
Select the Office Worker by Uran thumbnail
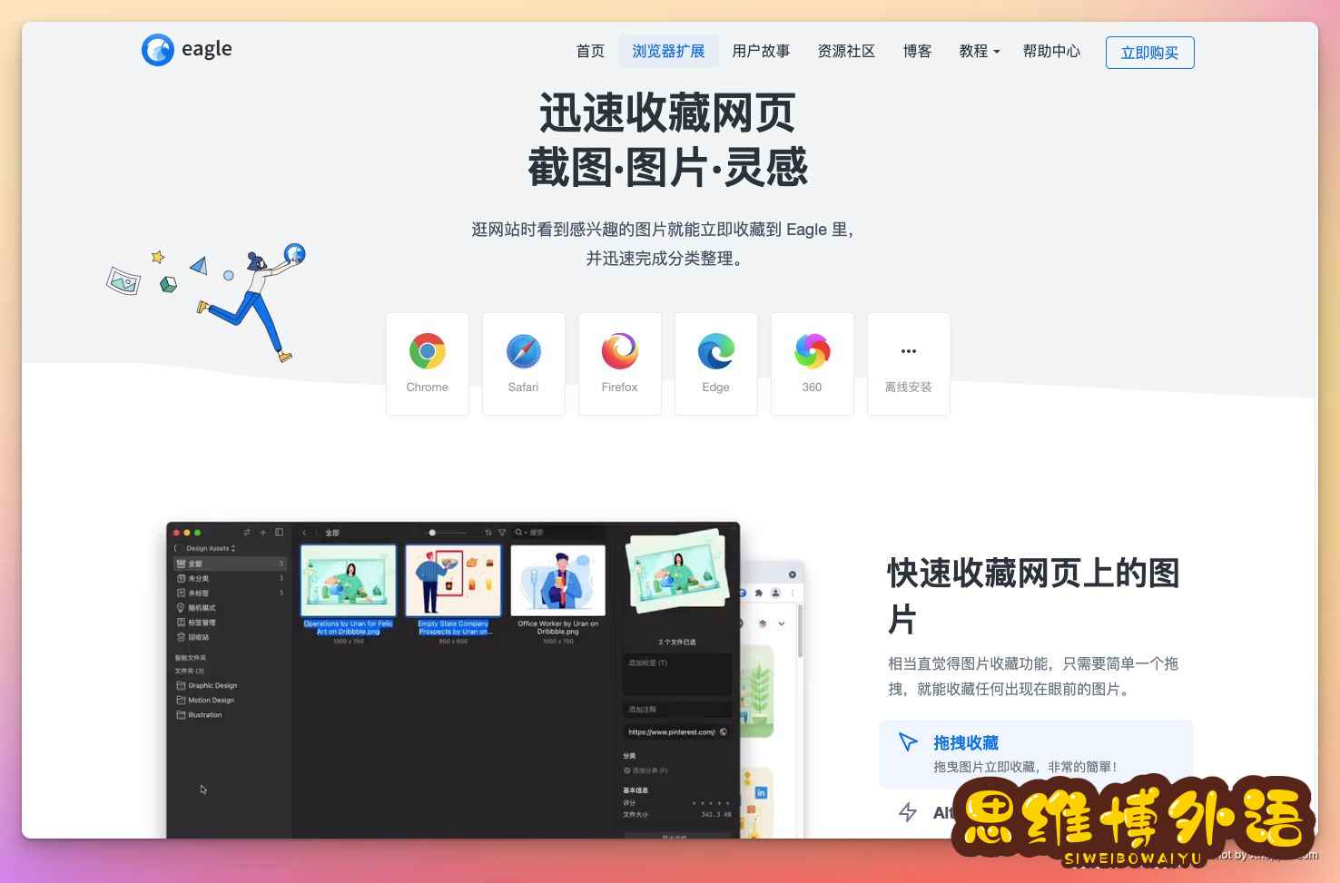pyautogui.click(x=557, y=581)
